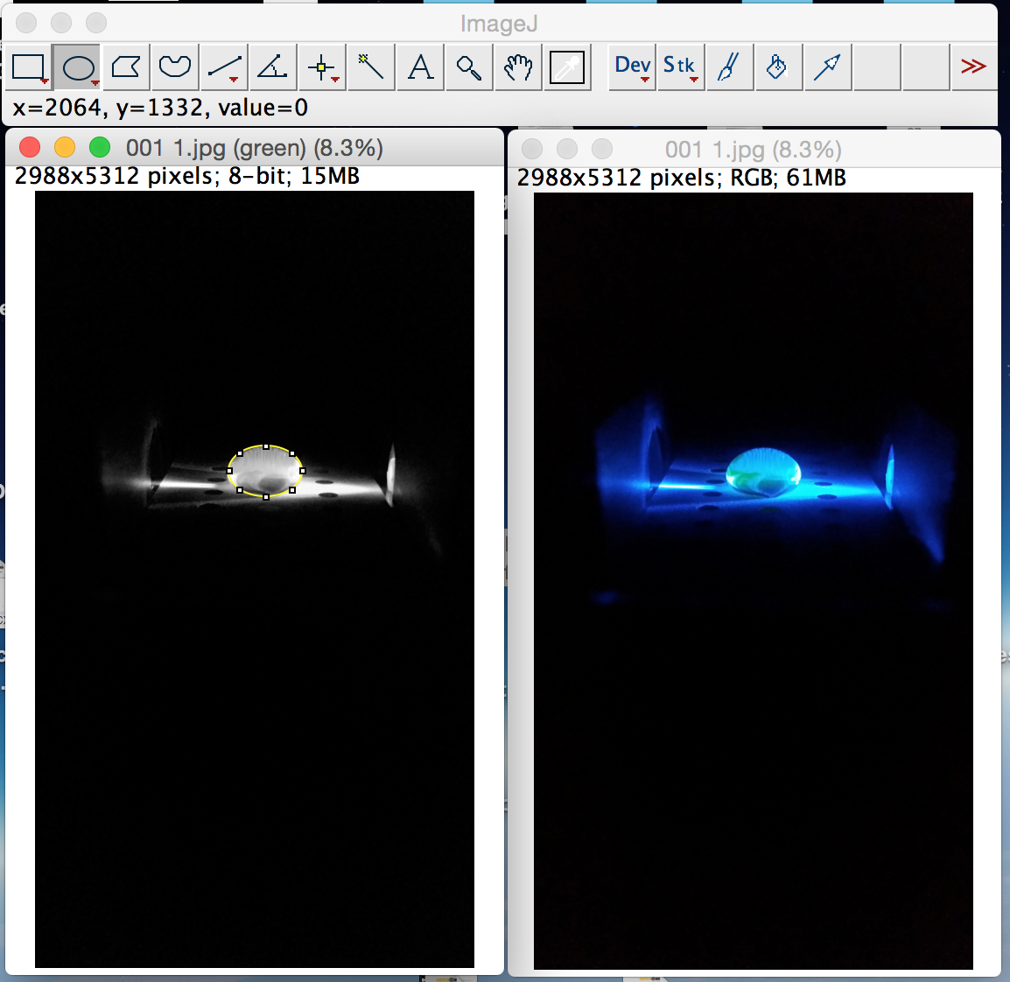Select the Arrow tool
The height and width of the screenshot is (982, 1010).
click(826, 67)
